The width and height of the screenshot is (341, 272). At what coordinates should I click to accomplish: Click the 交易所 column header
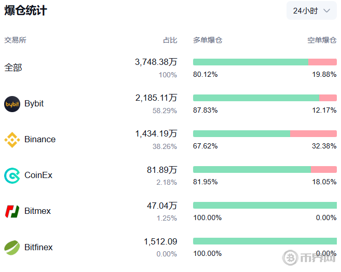click(16, 40)
